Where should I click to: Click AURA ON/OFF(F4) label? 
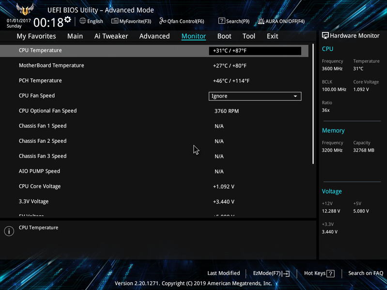point(285,21)
